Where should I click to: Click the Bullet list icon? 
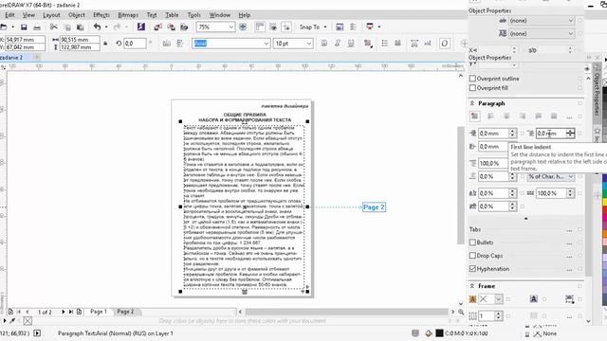pyautogui.click(x=384, y=44)
